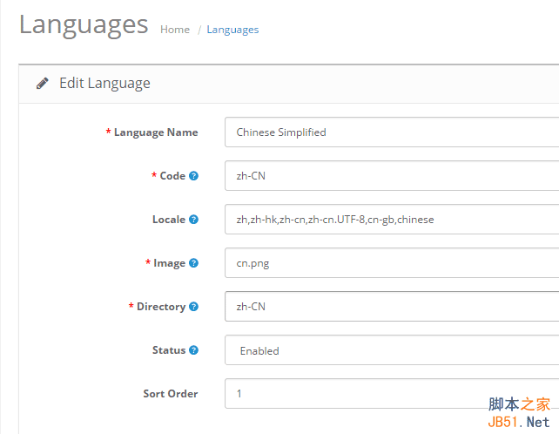Open the Status dropdown showing Enabled
This screenshot has width=559, height=434.
pyautogui.click(x=392, y=350)
